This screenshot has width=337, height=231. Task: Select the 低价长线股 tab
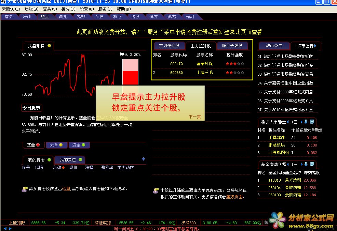click(232, 46)
